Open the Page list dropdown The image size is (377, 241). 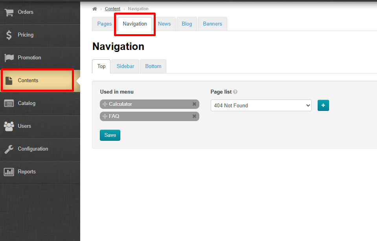[x=261, y=105]
